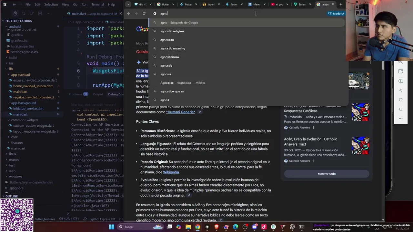Viewport: 413px width, 232px height.
Task: Collapse the common\widgets folder
Action: (25, 120)
